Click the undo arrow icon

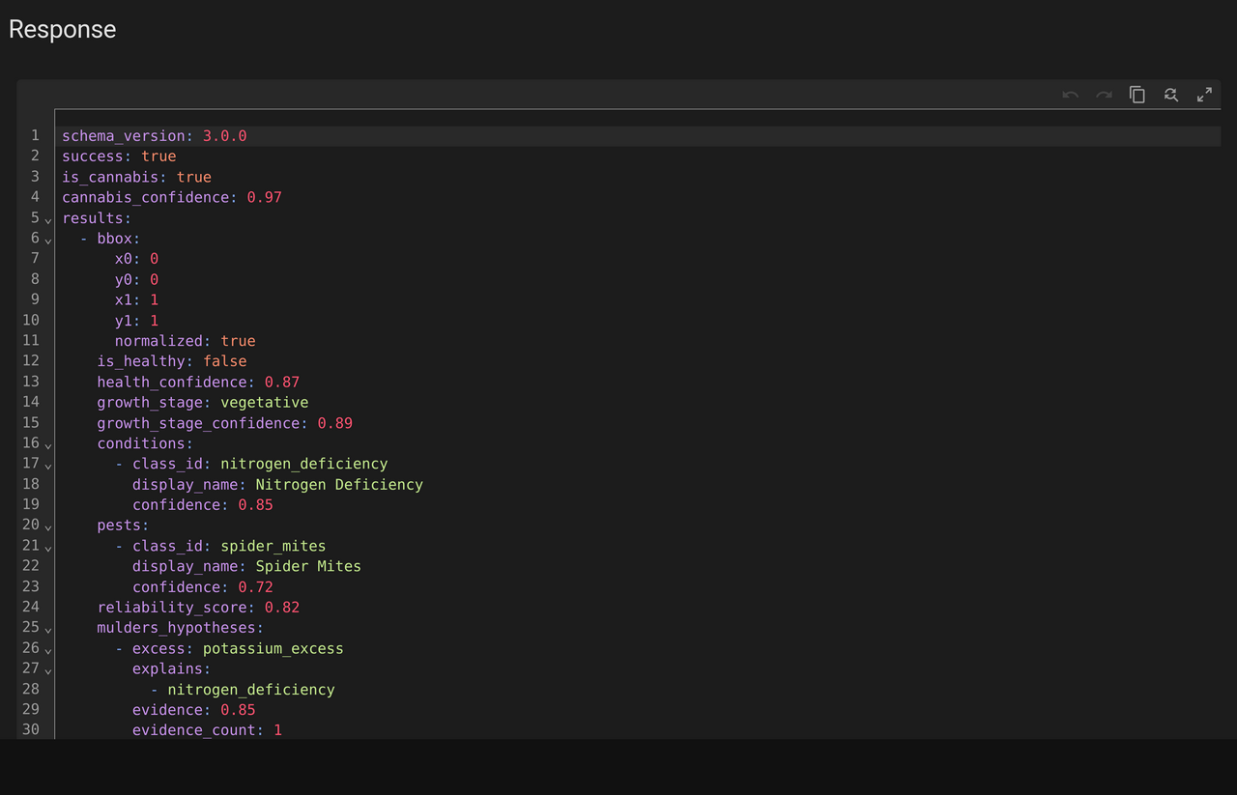pyautogui.click(x=1070, y=95)
